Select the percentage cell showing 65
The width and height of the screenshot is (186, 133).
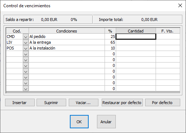(110, 42)
